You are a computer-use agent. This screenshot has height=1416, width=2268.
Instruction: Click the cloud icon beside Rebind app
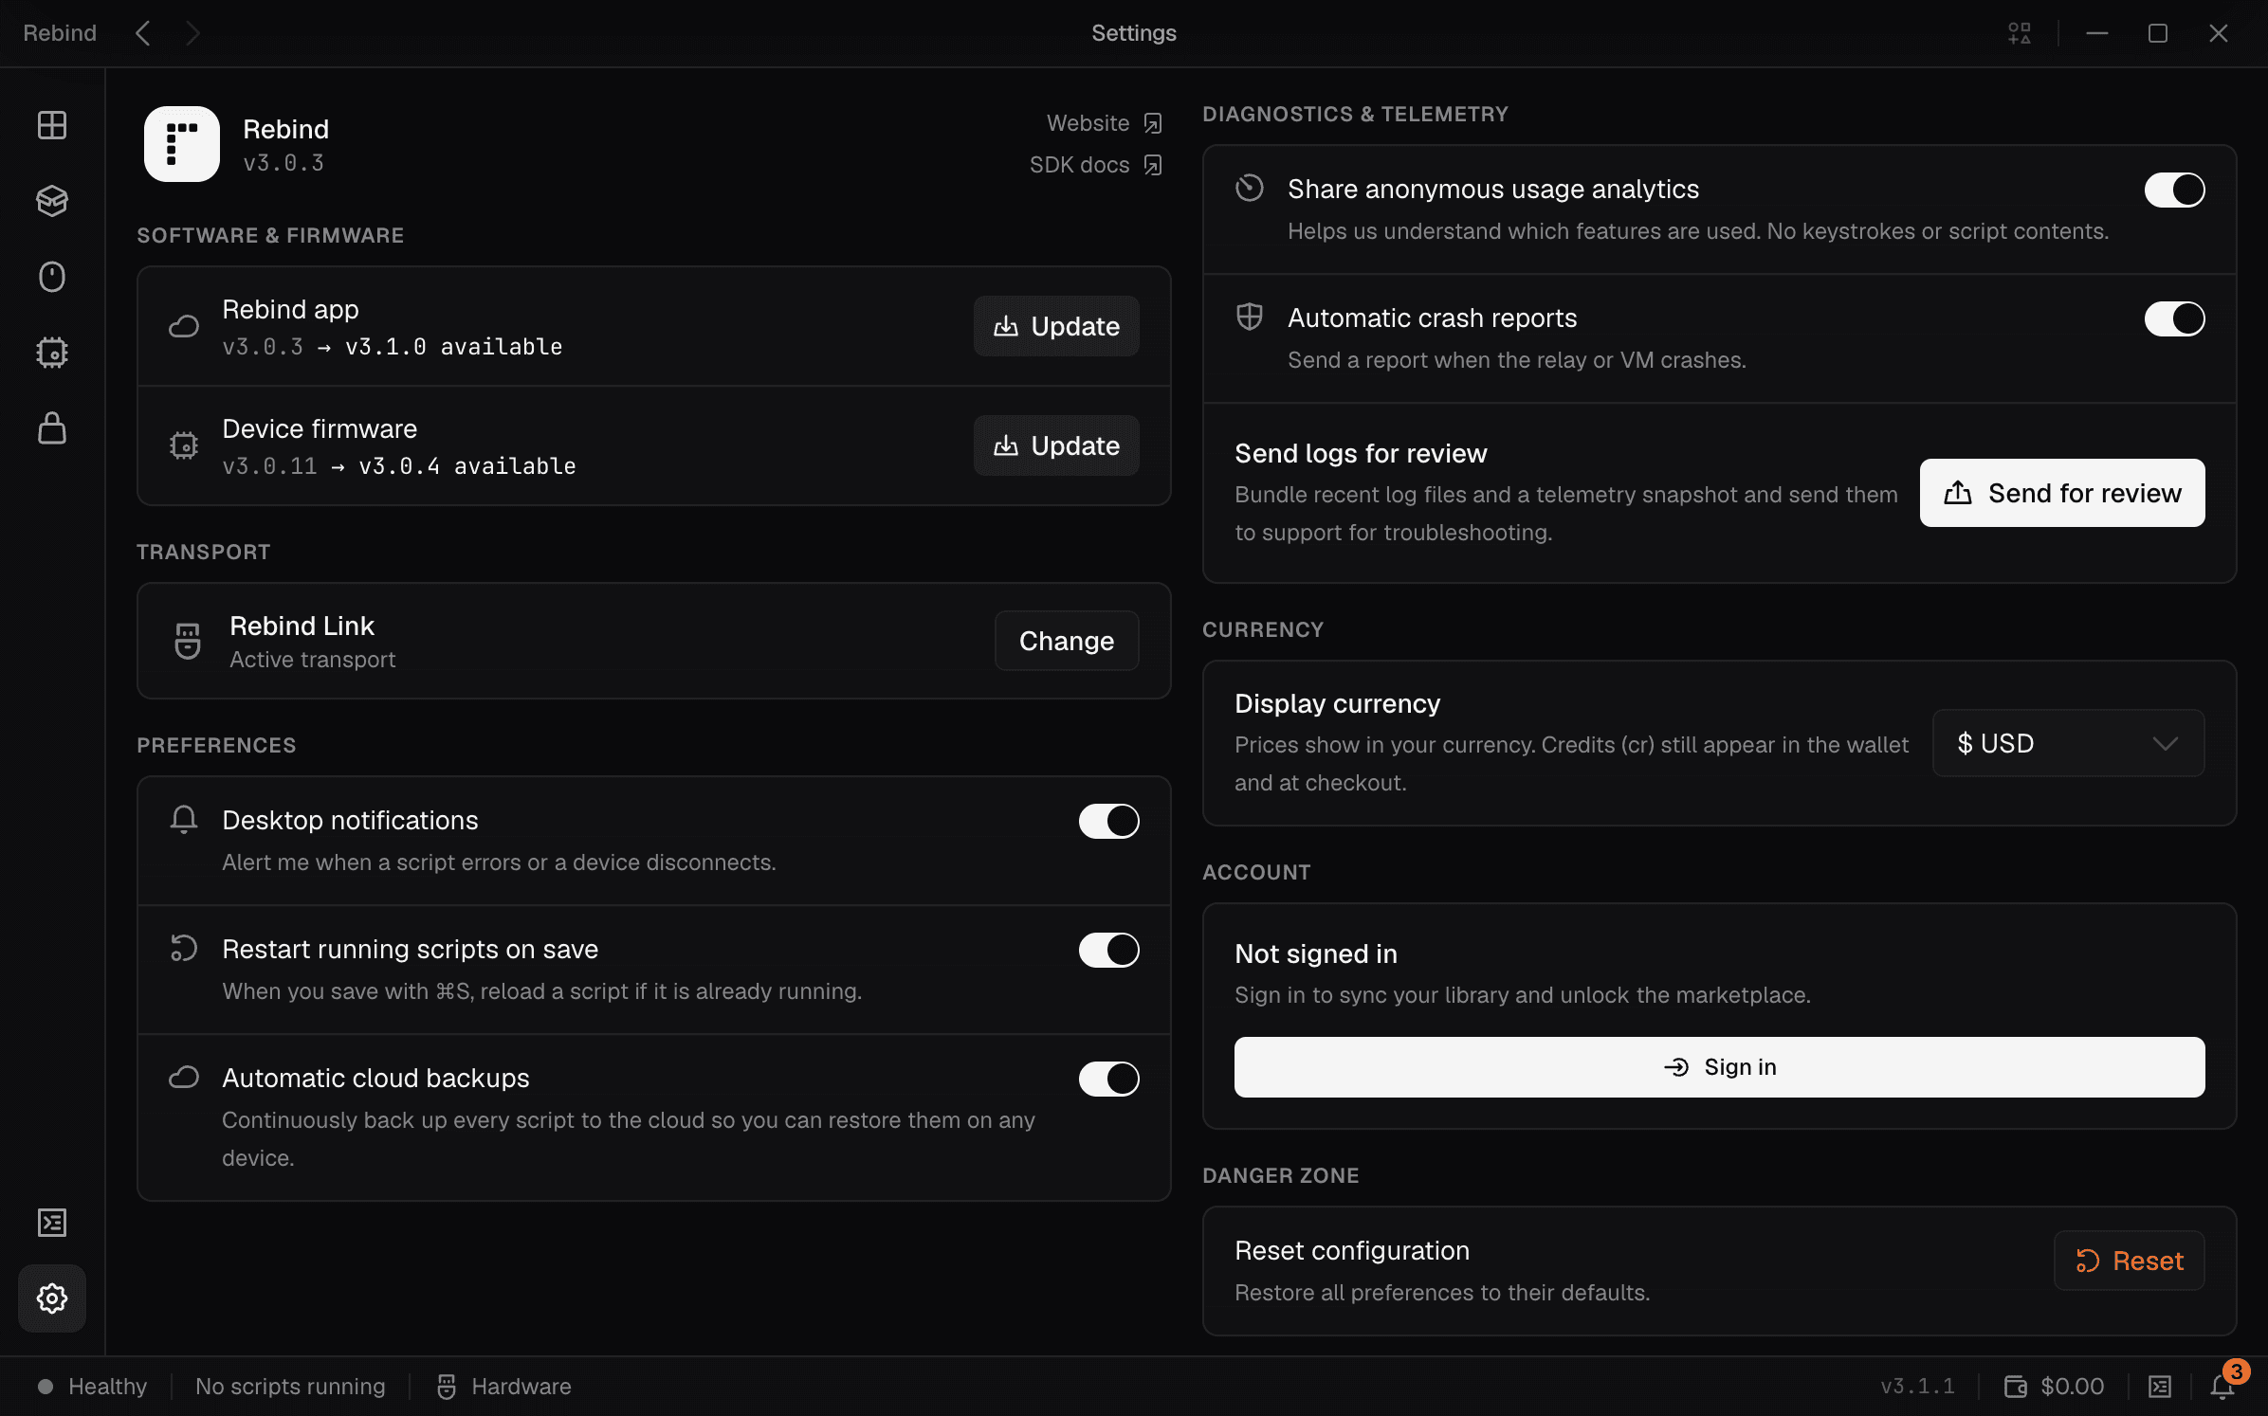(184, 326)
